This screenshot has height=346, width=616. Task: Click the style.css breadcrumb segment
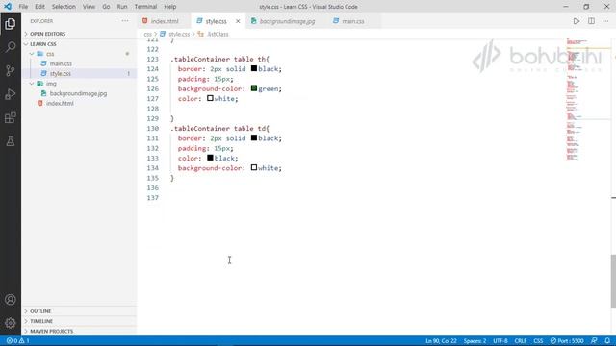175,35
